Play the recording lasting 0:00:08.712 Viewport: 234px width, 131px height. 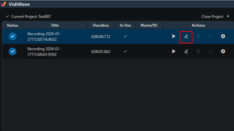173,36
